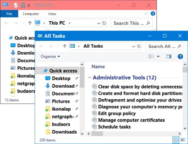Open the View ribbon tab in This PC
The width and height of the screenshot is (188, 144).
click(x=52, y=14)
